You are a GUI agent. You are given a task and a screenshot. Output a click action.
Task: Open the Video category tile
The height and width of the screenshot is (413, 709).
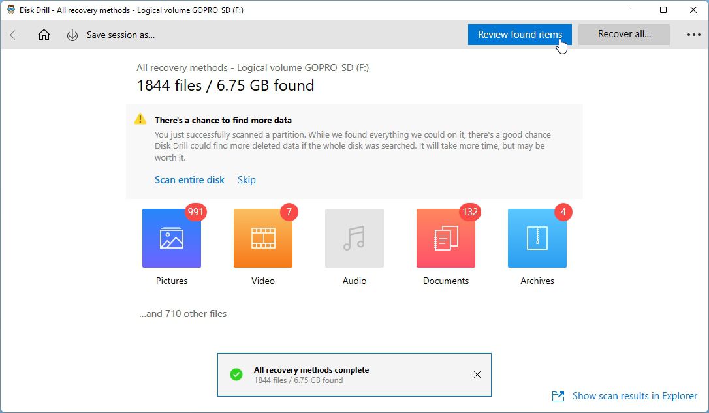262,238
